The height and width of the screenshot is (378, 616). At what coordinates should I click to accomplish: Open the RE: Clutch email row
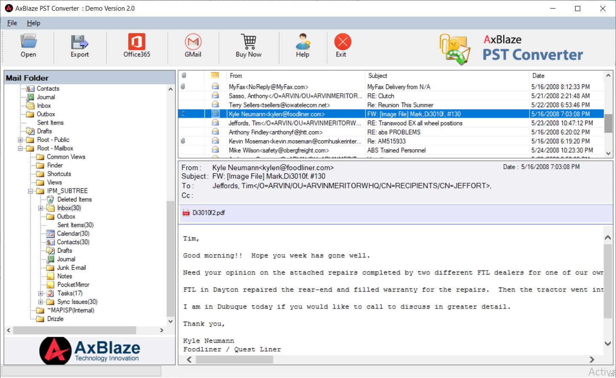coord(391,96)
